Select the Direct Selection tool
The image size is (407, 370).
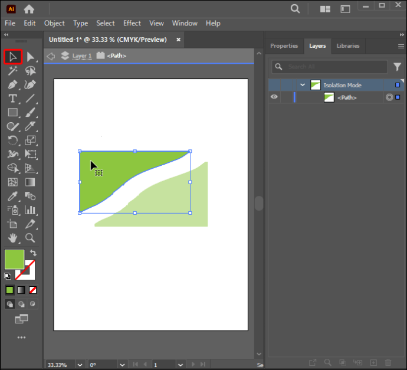31,57
